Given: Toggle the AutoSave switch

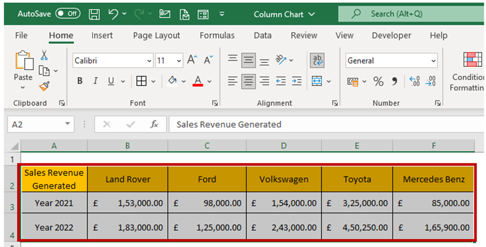Looking at the screenshot, I should (x=68, y=13).
